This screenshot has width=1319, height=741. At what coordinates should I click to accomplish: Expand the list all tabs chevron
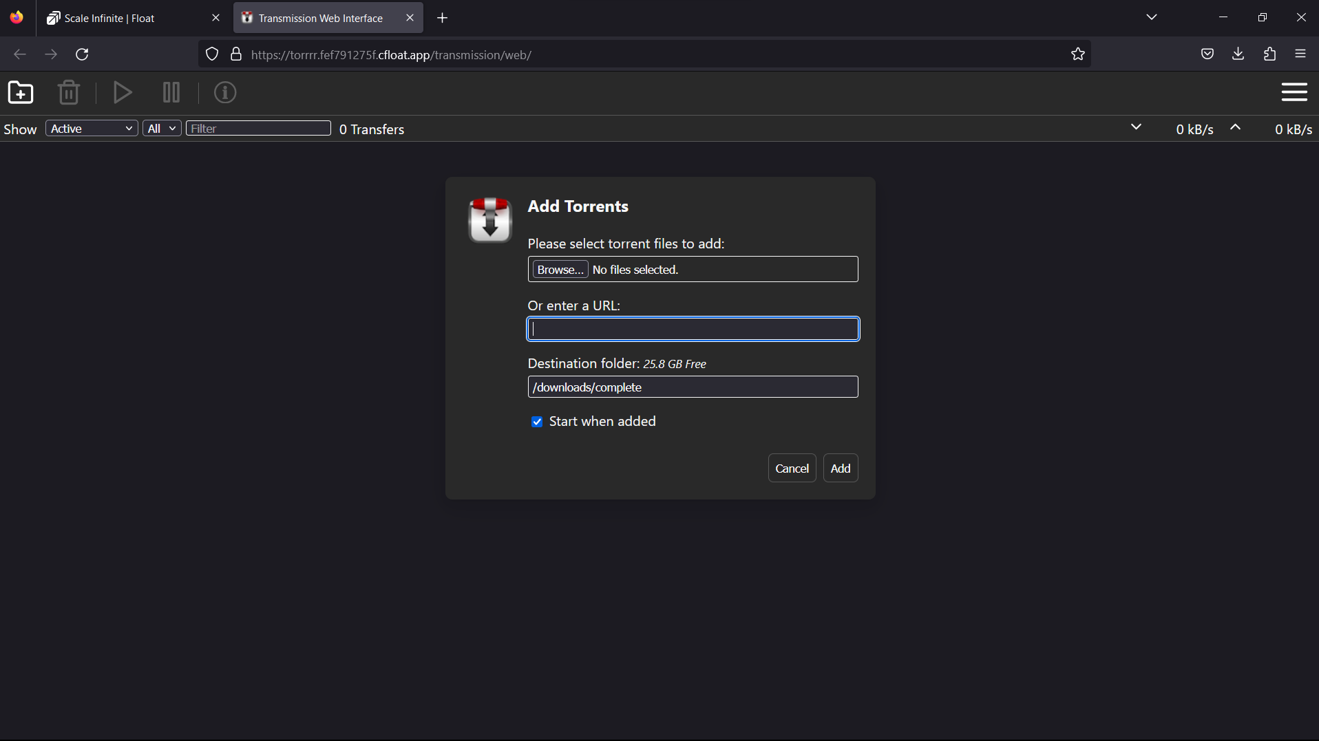click(1152, 17)
